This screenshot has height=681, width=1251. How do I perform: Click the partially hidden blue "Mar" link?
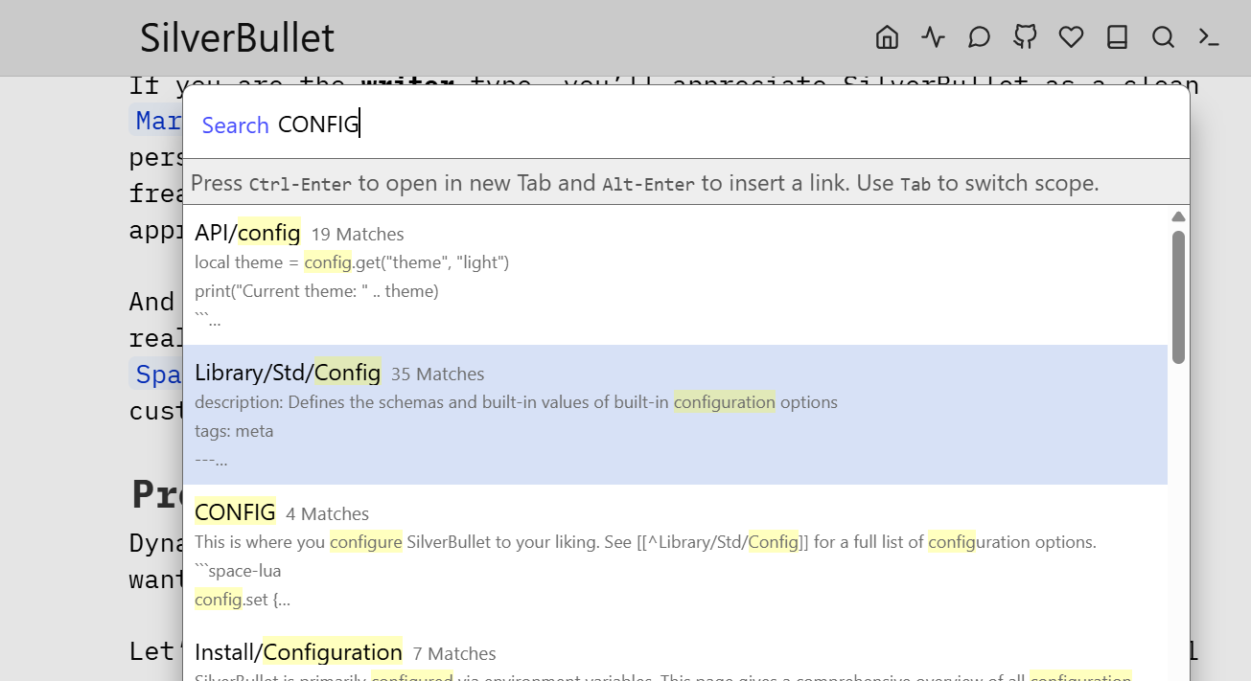pos(156,121)
